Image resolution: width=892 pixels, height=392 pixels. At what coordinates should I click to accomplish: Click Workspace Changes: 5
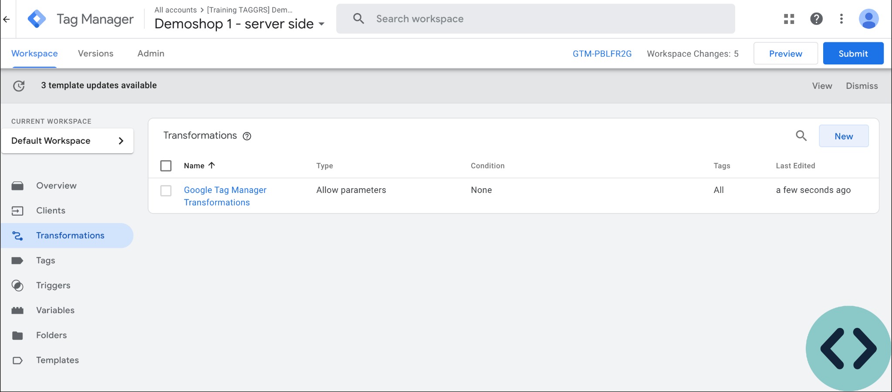693,54
